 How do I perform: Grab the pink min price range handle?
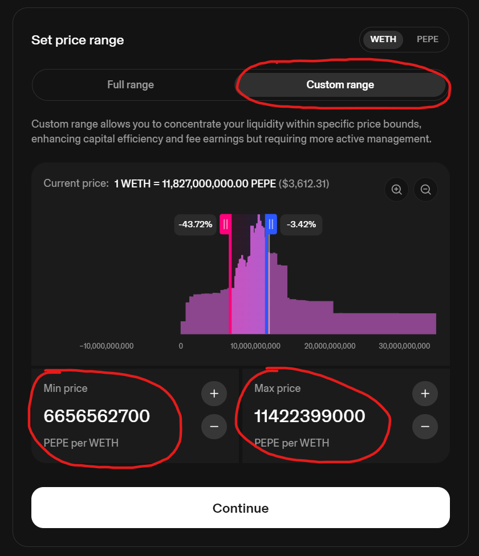226,224
